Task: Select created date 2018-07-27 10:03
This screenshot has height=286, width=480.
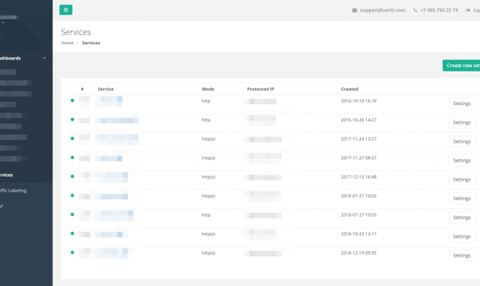Action: [358, 214]
